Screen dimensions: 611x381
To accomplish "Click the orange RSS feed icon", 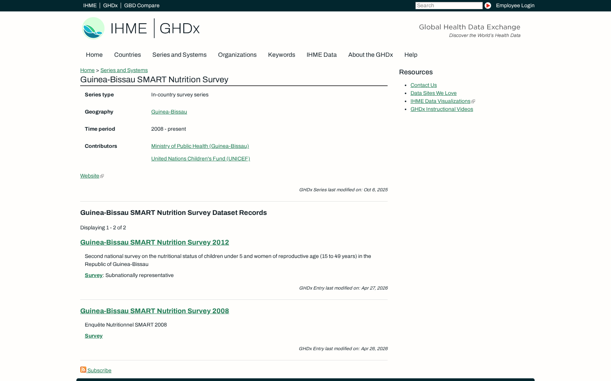I will point(83,370).
